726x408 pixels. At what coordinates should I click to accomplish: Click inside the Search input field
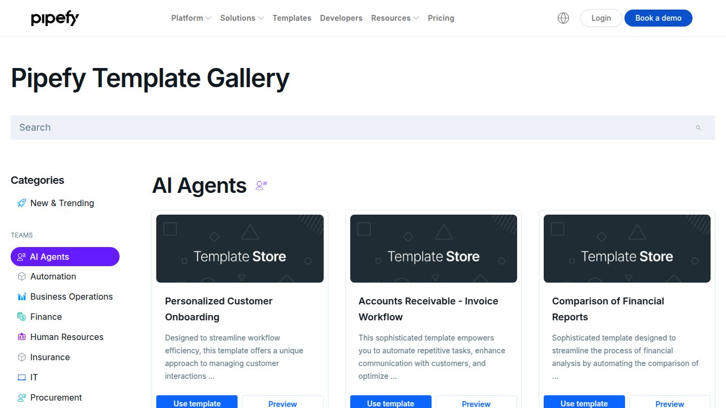click(x=213, y=127)
